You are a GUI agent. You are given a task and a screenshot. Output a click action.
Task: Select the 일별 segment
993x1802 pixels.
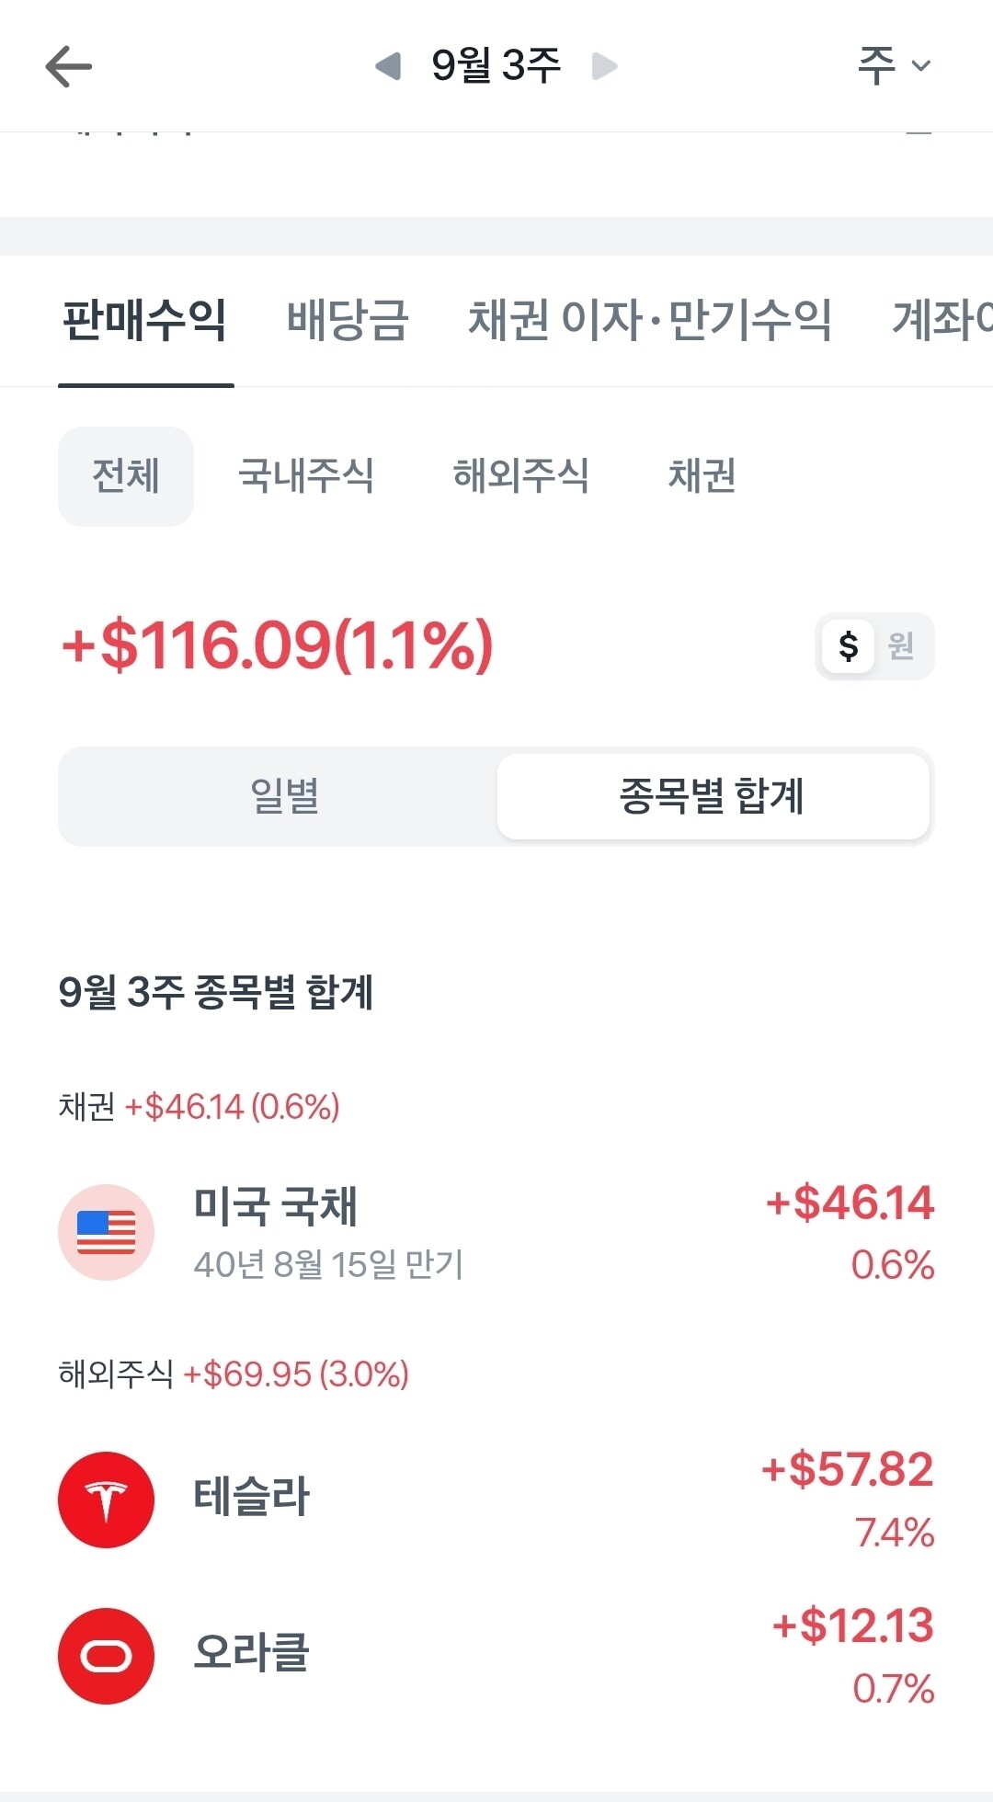tap(284, 796)
